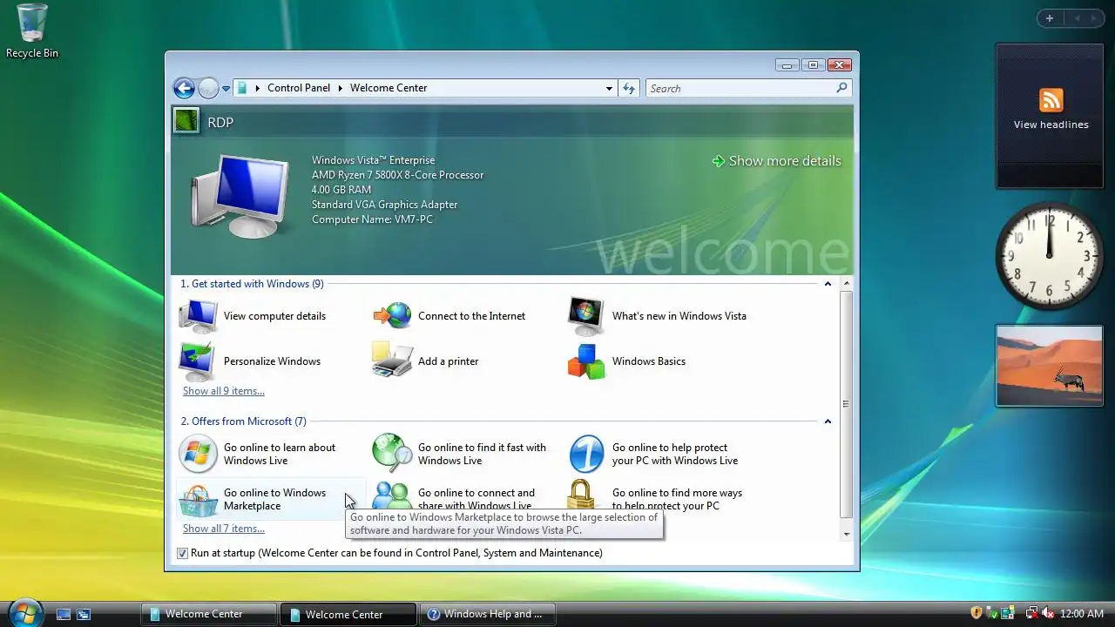
Task: Click the Show all 9 items link
Action: tap(224, 391)
